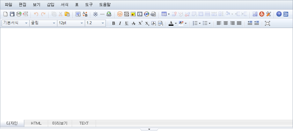
Task: Click the insert hyperlink chain icon
Action: pos(153,14)
